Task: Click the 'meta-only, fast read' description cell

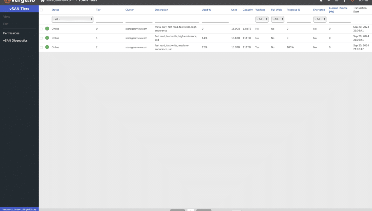Action: coord(176,29)
